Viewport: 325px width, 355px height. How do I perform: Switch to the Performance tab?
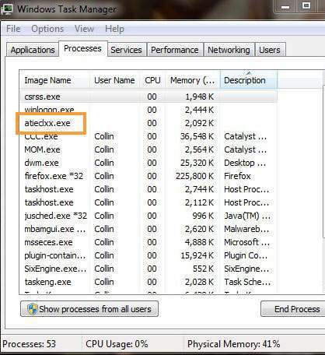175,50
